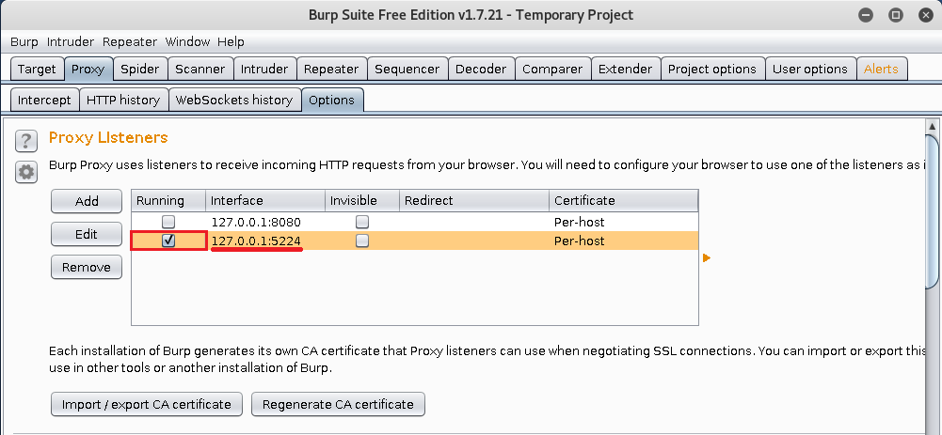Minimize the Burp Suite window

click(x=866, y=15)
